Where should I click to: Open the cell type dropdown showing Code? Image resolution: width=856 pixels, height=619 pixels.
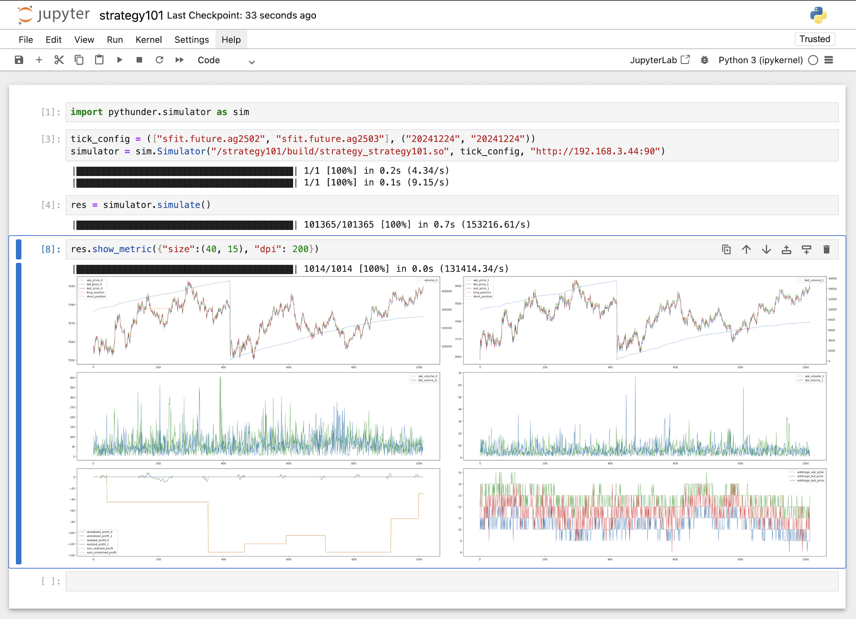pyautogui.click(x=226, y=60)
